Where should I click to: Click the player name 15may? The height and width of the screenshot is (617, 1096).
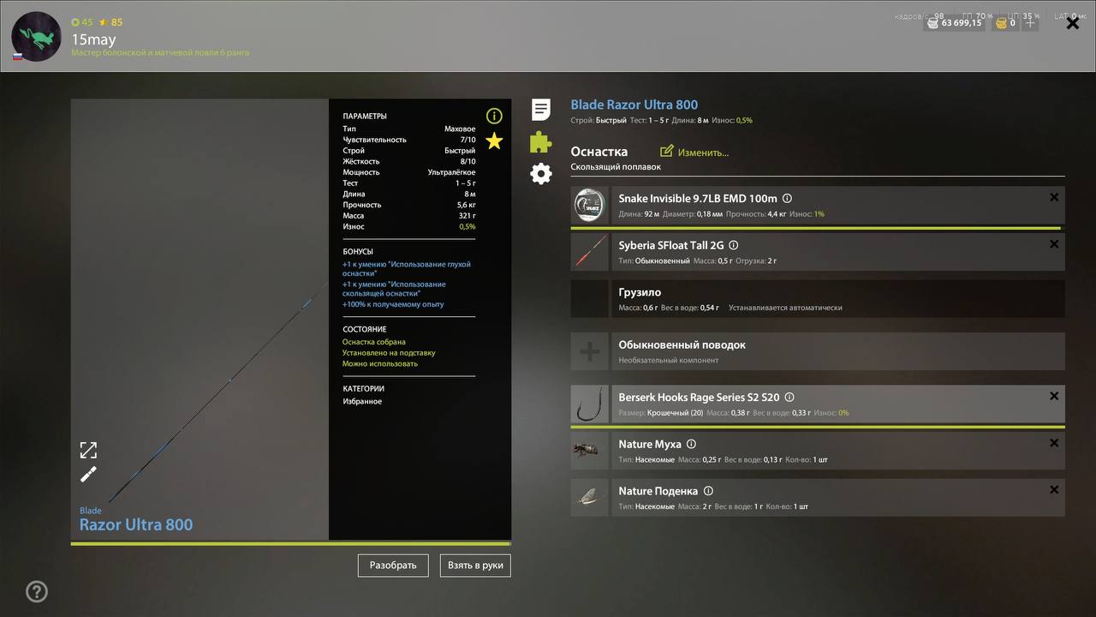[x=93, y=39]
